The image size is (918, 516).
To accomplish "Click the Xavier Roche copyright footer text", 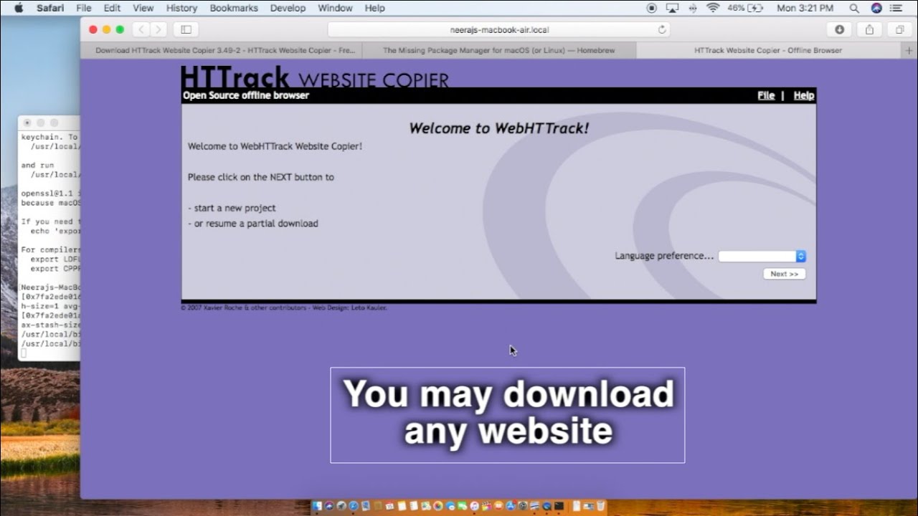I will pyautogui.click(x=284, y=307).
